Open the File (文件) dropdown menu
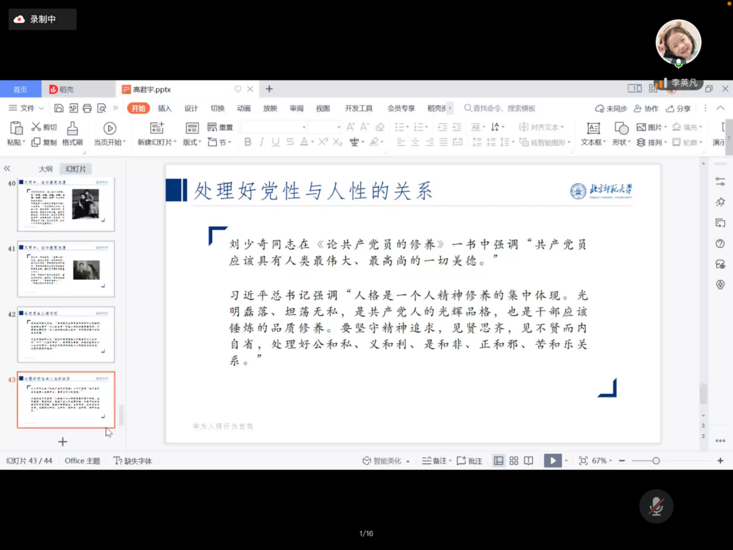This screenshot has height=550, width=733. 26,108
